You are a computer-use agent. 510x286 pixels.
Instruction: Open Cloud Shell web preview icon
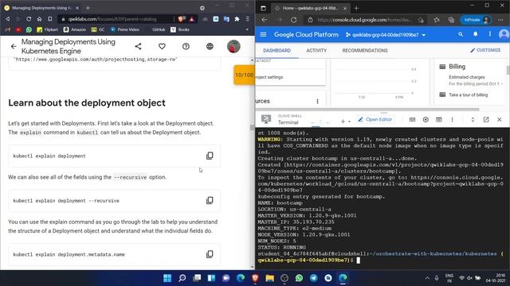pyautogui.click(x=439, y=120)
